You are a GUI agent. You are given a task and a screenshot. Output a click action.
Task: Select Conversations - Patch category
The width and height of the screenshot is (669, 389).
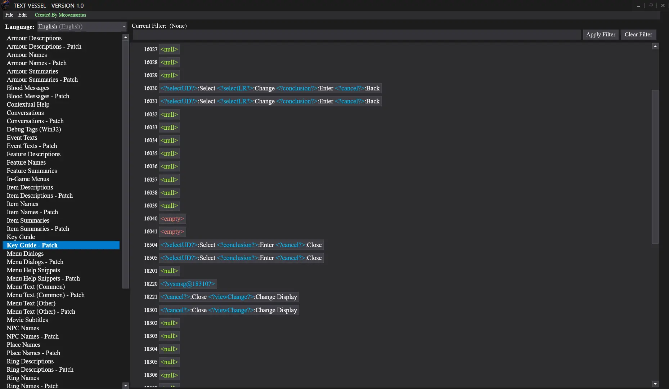coord(35,121)
